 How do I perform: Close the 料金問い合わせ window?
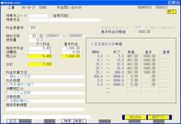click(178, 3)
